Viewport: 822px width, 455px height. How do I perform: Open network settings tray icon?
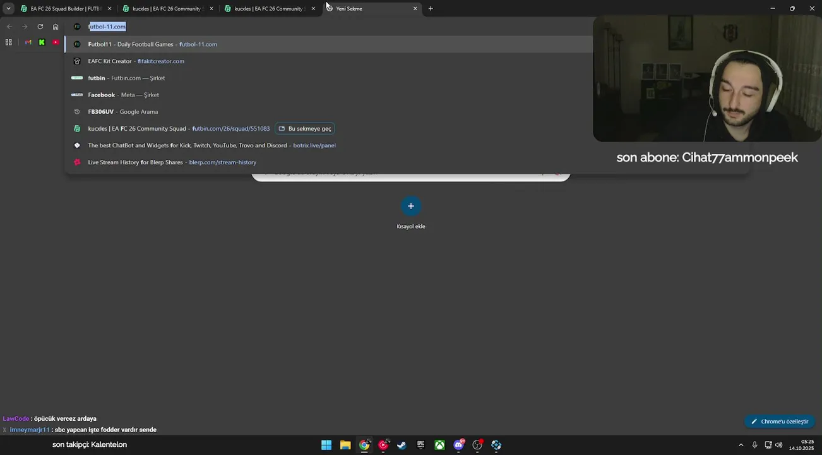click(768, 445)
